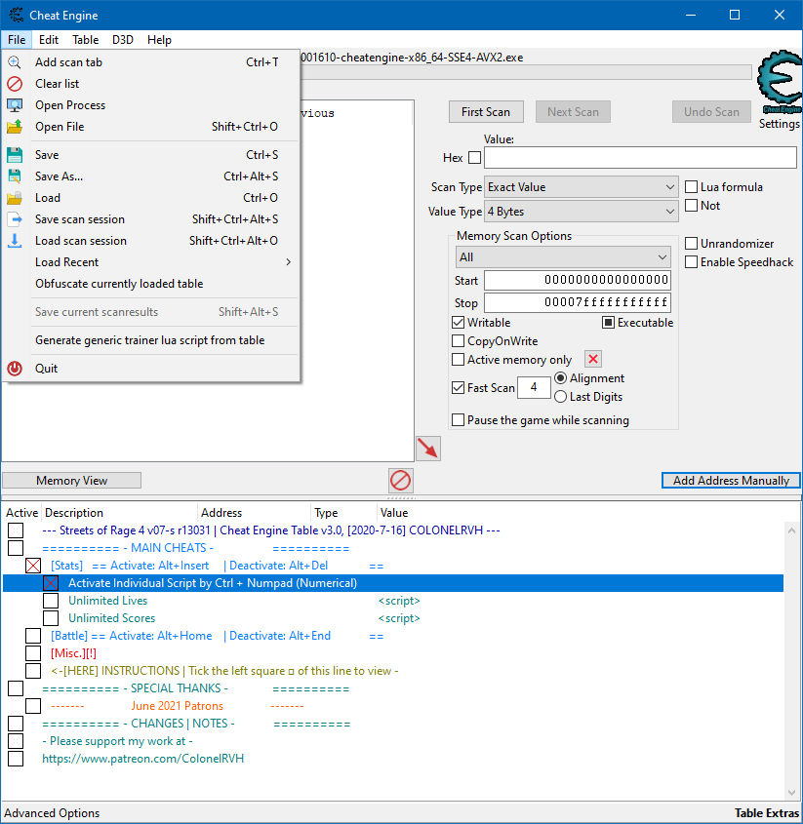Choose Save As... in the File menu

152,177
